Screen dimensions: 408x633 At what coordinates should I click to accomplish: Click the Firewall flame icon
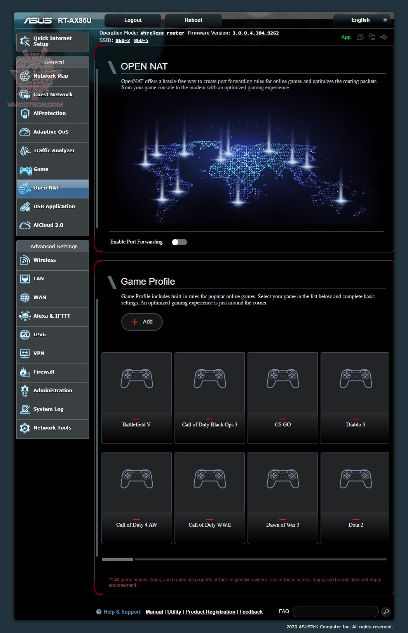[x=25, y=372]
